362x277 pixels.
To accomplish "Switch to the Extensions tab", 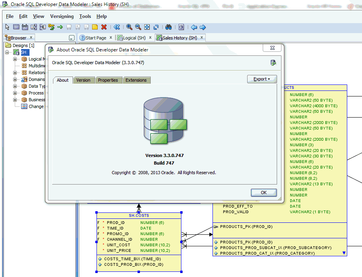I will (136, 80).
